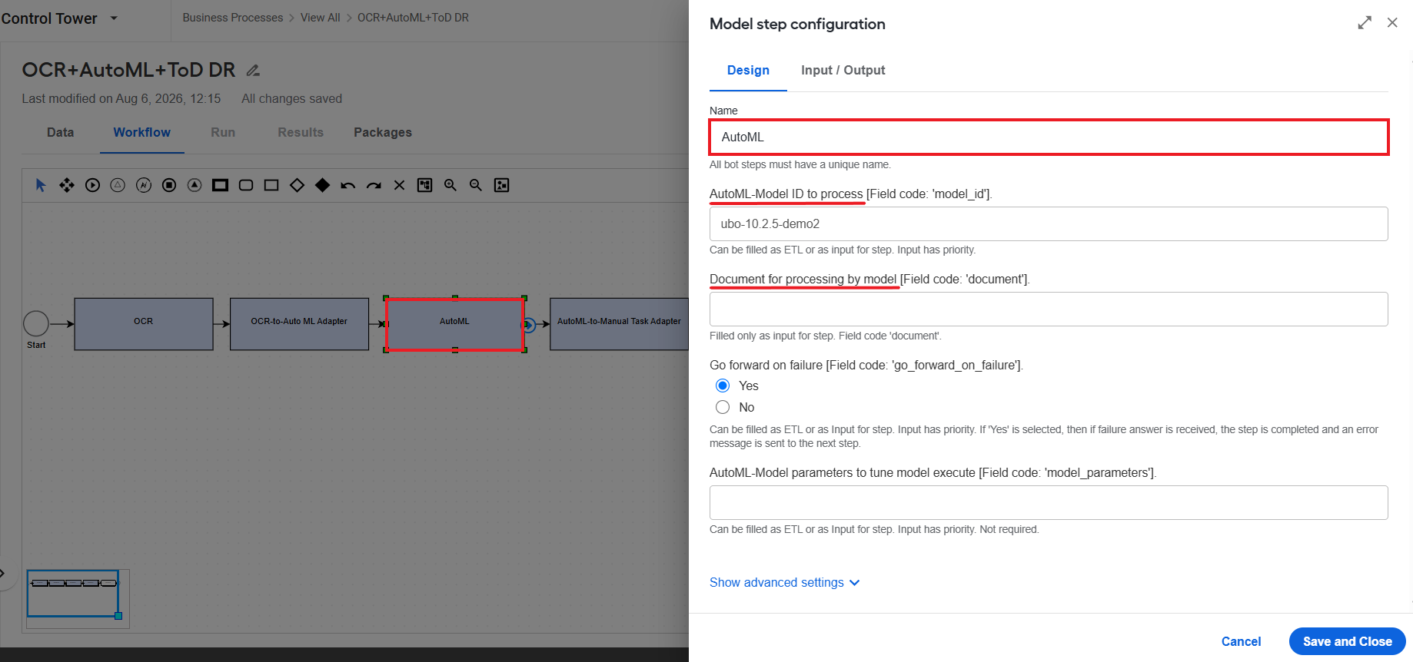The height and width of the screenshot is (662, 1413).
Task: Click the Document for processing input
Action: pyautogui.click(x=1049, y=309)
